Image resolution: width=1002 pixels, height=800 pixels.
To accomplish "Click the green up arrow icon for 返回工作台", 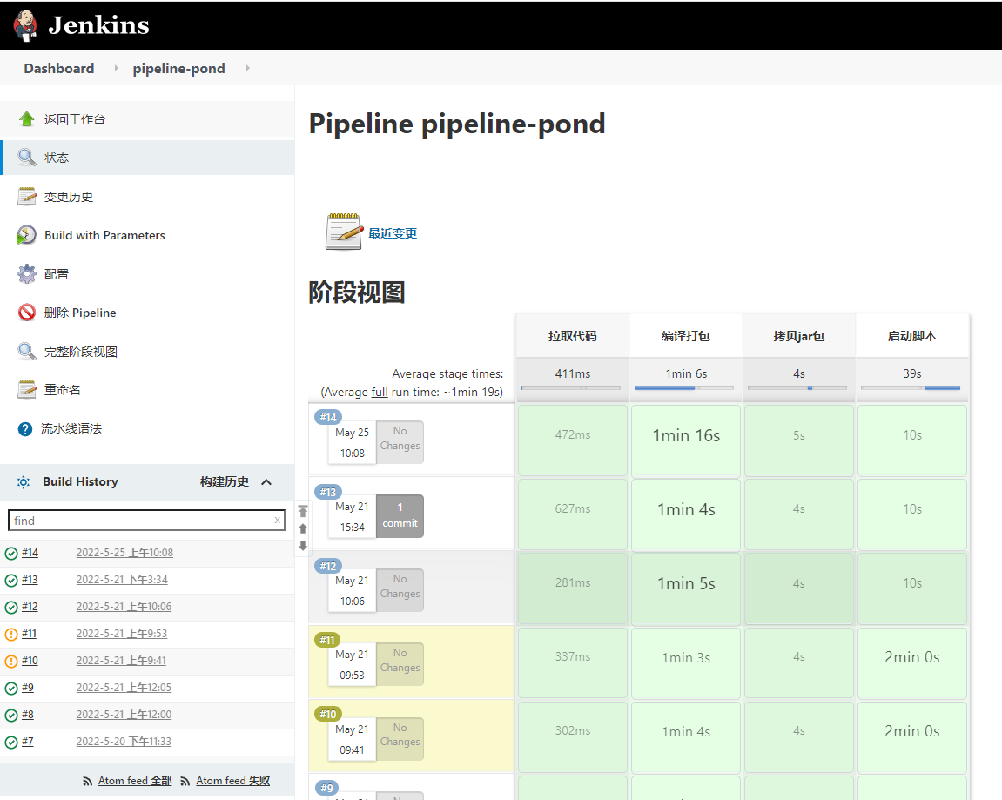I will [26, 119].
